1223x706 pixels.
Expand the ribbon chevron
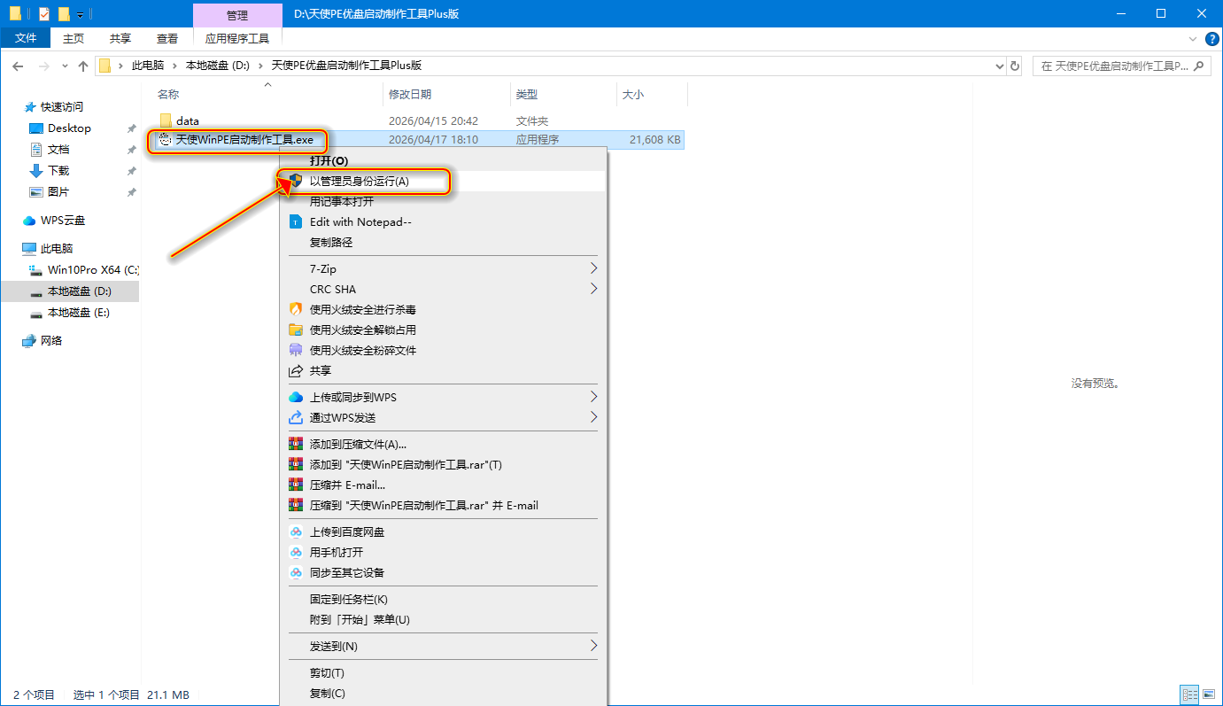(x=1193, y=38)
